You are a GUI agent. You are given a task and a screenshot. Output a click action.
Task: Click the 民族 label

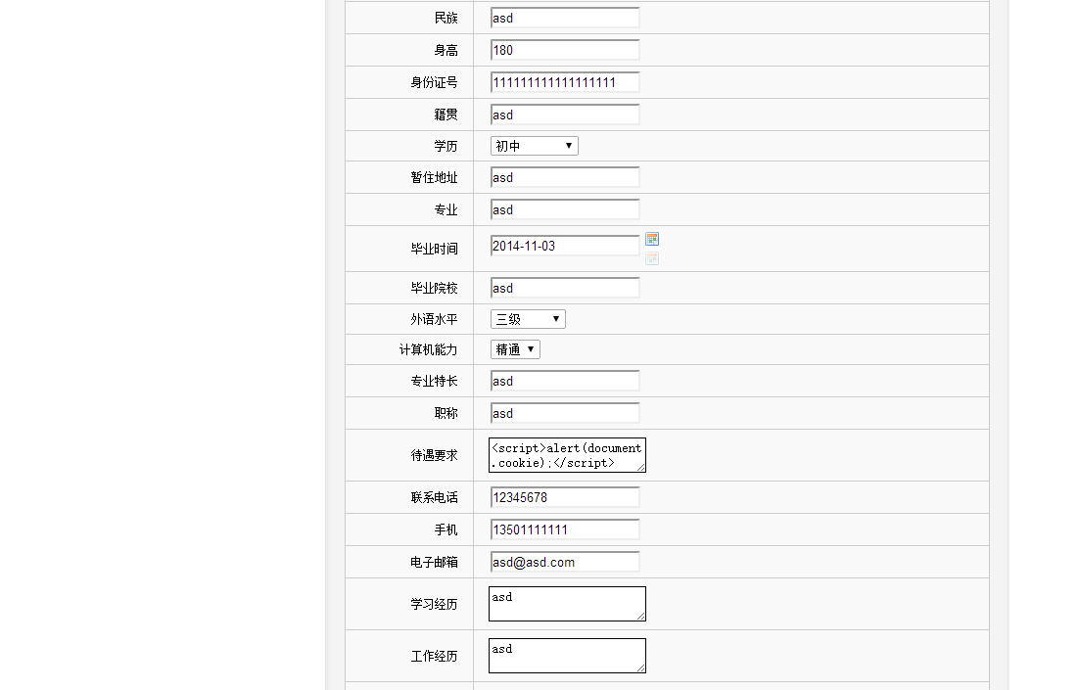point(446,18)
